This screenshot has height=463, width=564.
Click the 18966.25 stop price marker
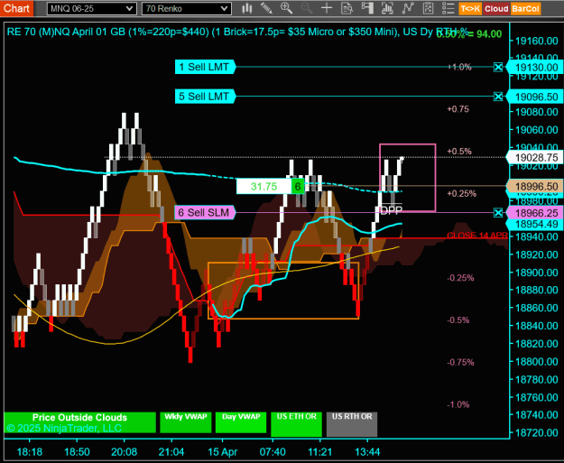[x=536, y=213]
